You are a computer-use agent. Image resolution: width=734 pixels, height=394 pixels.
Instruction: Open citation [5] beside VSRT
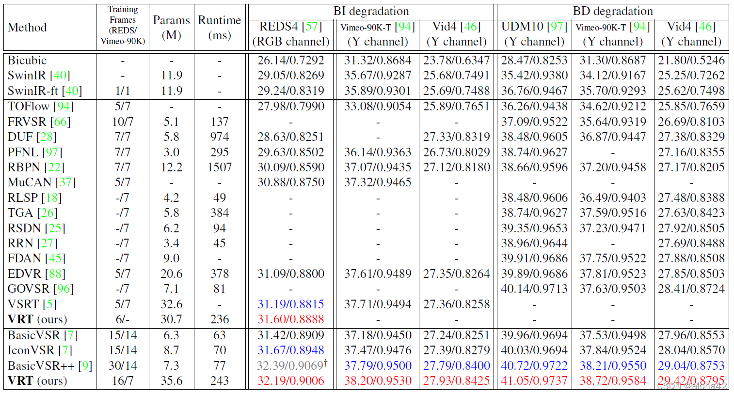(x=49, y=304)
